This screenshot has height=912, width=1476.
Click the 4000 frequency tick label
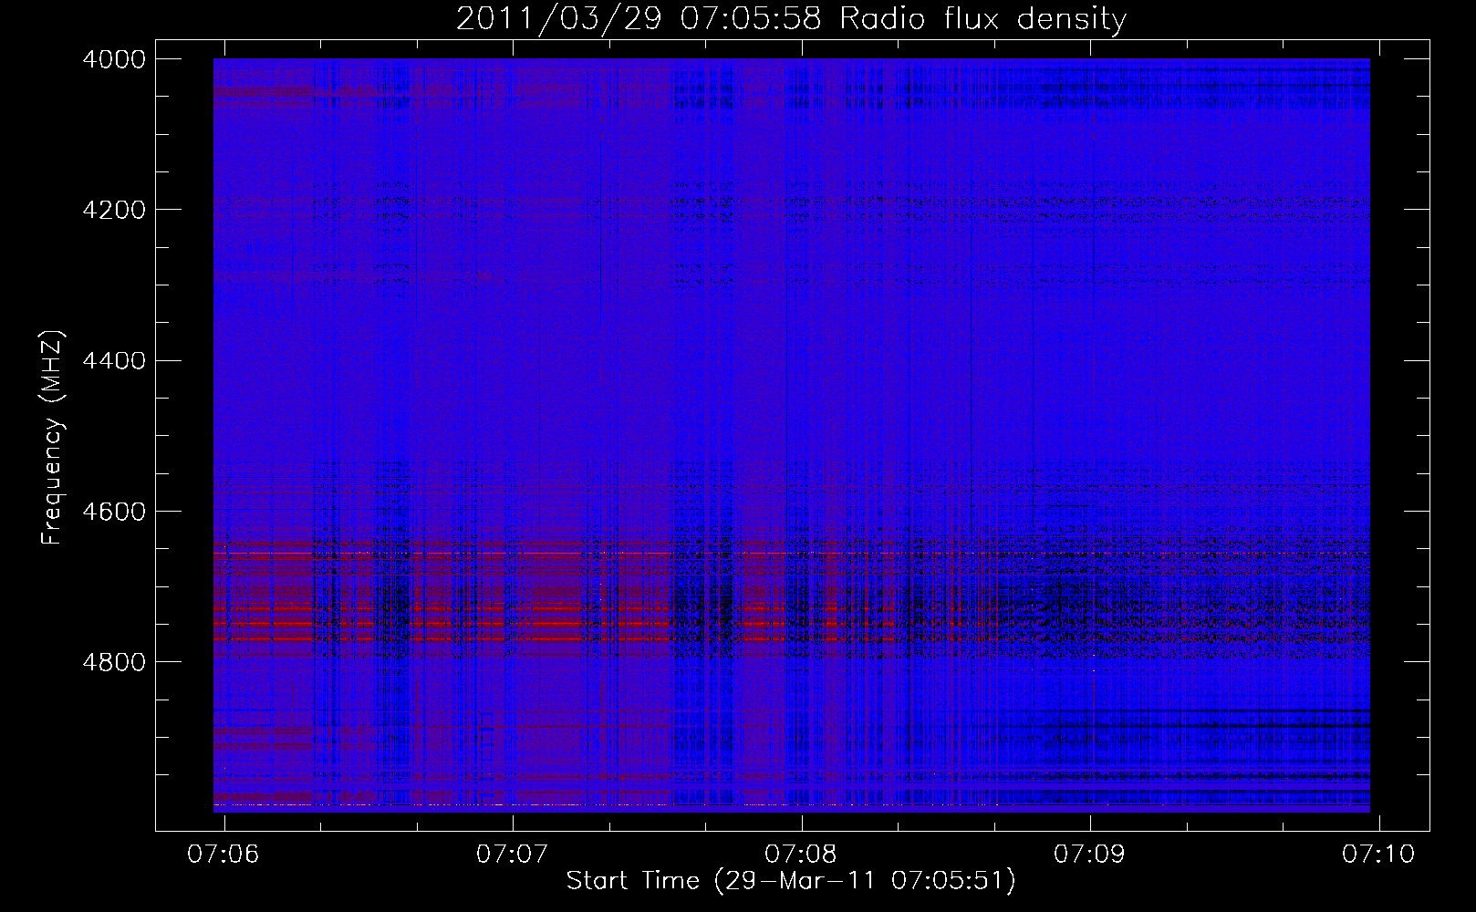point(114,58)
